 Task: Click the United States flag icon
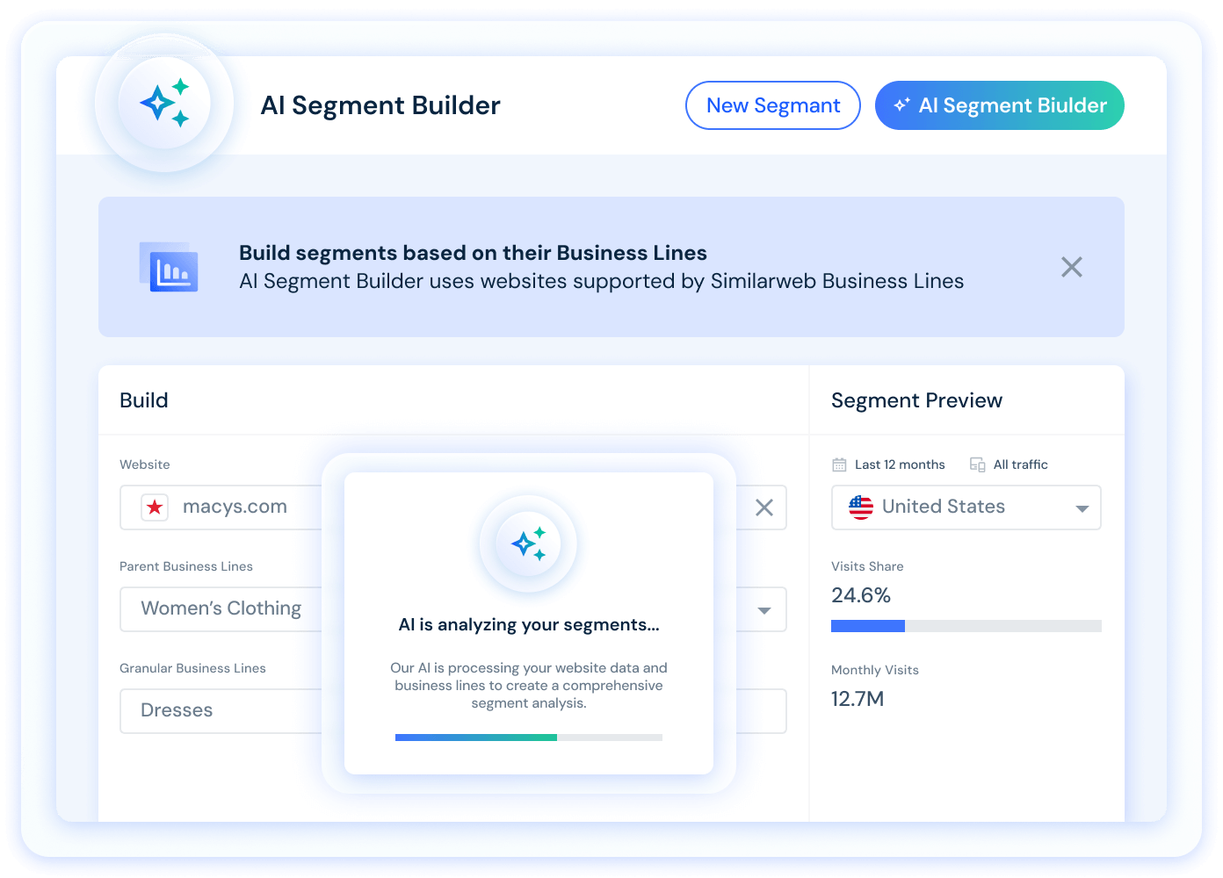tap(861, 507)
